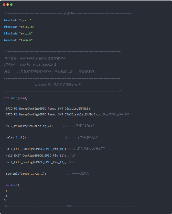This screenshot has height=214, width=172.
Task: Click the red close dot
Action: point(4,5)
